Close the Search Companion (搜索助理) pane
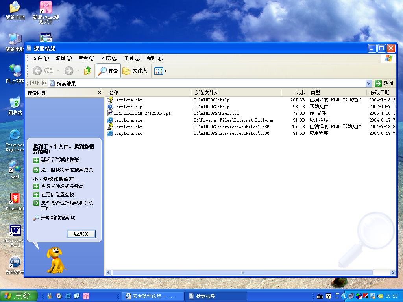403x302 pixels. click(x=100, y=92)
